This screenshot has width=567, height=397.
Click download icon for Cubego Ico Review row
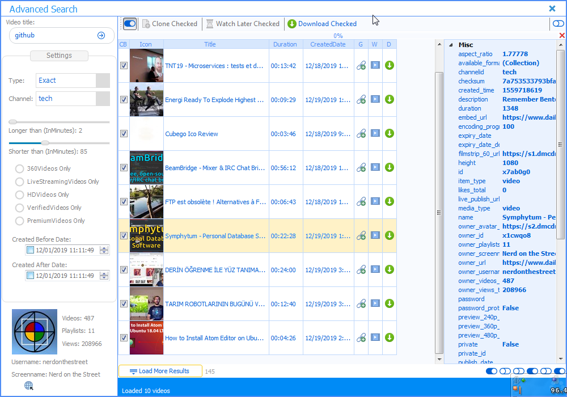click(389, 133)
